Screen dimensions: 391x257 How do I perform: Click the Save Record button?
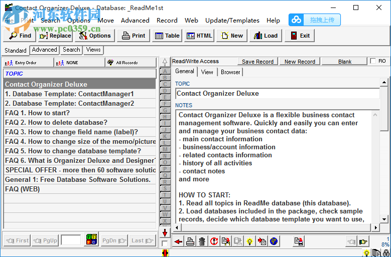coord(257,62)
